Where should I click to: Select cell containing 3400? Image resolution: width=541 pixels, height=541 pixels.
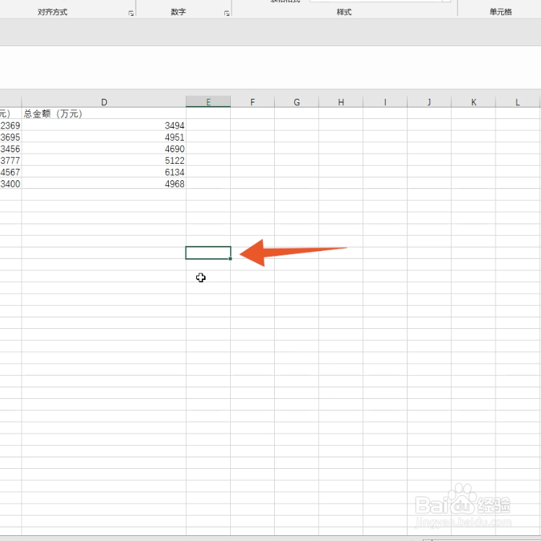10,183
